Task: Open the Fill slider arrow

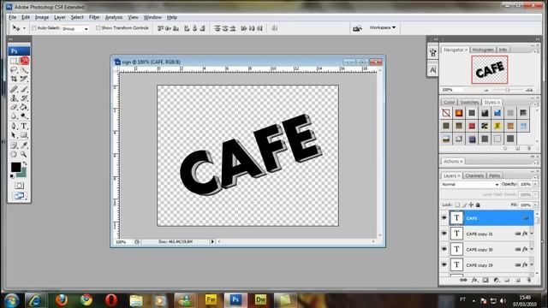Action: (535, 205)
